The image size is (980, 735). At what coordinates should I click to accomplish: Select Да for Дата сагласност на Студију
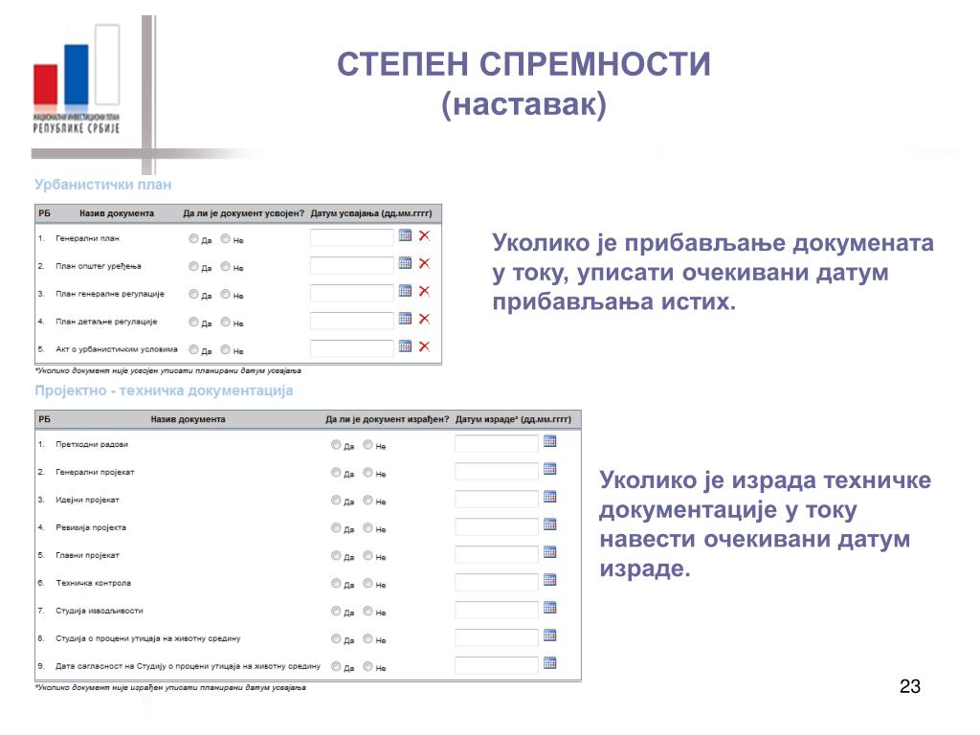pyautogui.click(x=336, y=666)
